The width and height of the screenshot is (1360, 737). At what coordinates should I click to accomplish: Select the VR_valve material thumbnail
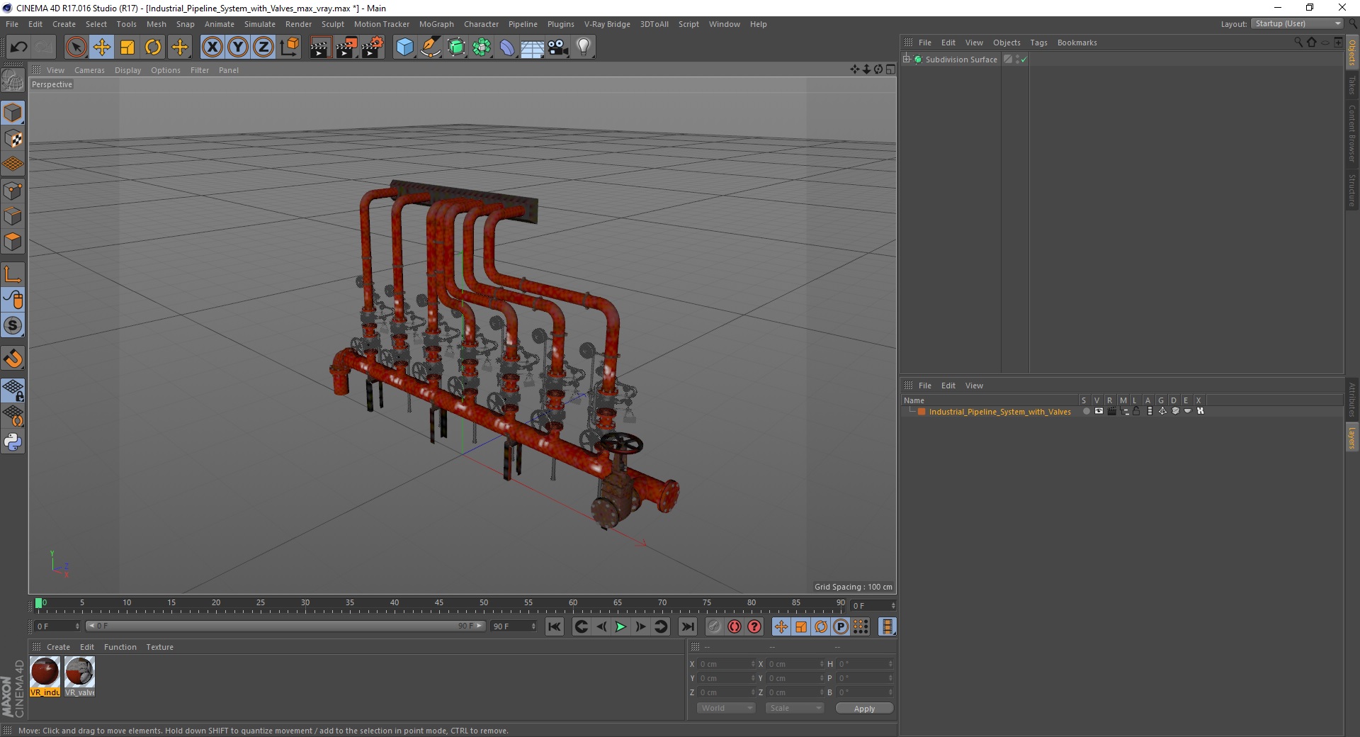tap(79, 676)
